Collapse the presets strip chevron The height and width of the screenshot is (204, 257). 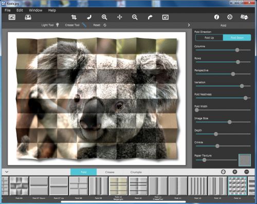(x=7, y=172)
